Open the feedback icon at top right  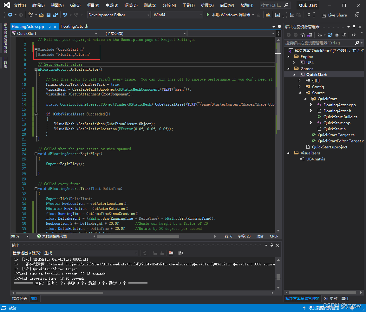point(357,15)
